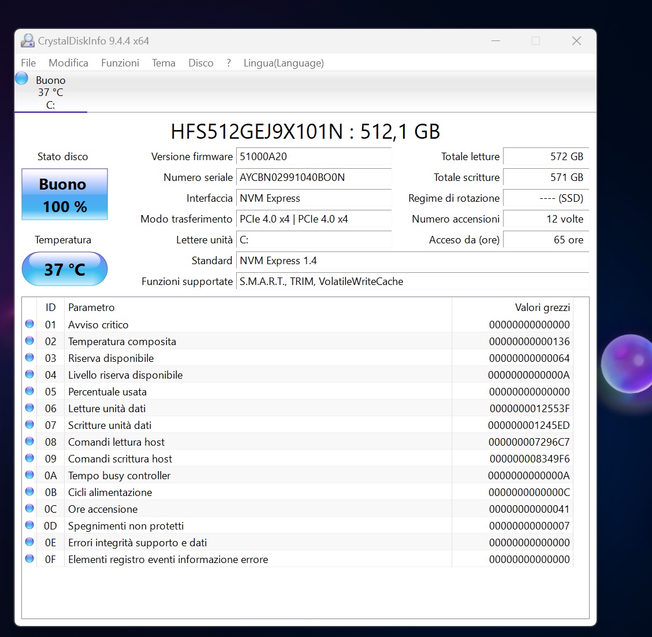
Task: Click the Buono 100 % health status button
Action: [x=65, y=194]
